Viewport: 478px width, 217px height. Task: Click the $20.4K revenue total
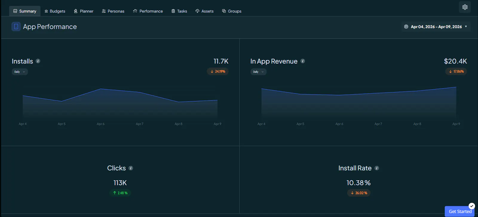pyautogui.click(x=455, y=61)
